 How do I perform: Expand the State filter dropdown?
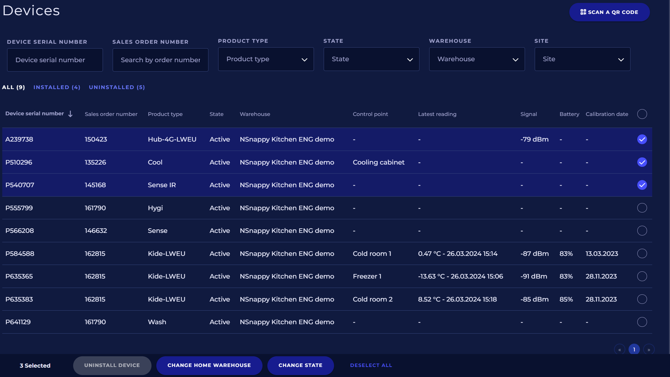point(371,59)
